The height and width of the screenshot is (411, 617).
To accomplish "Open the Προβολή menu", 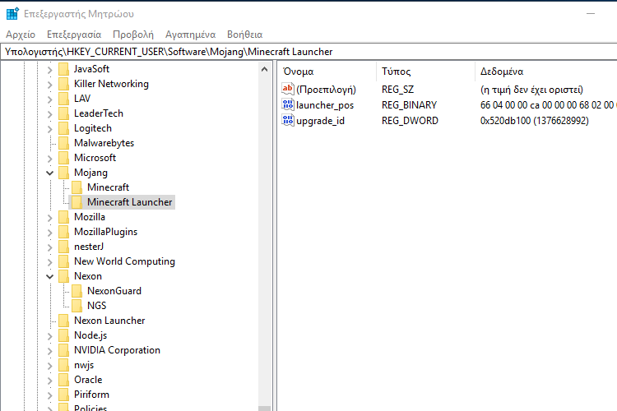I will (133, 35).
